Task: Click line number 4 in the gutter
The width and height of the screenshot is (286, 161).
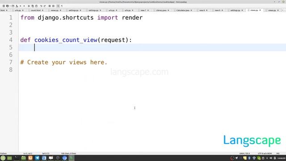Action: 11,40
